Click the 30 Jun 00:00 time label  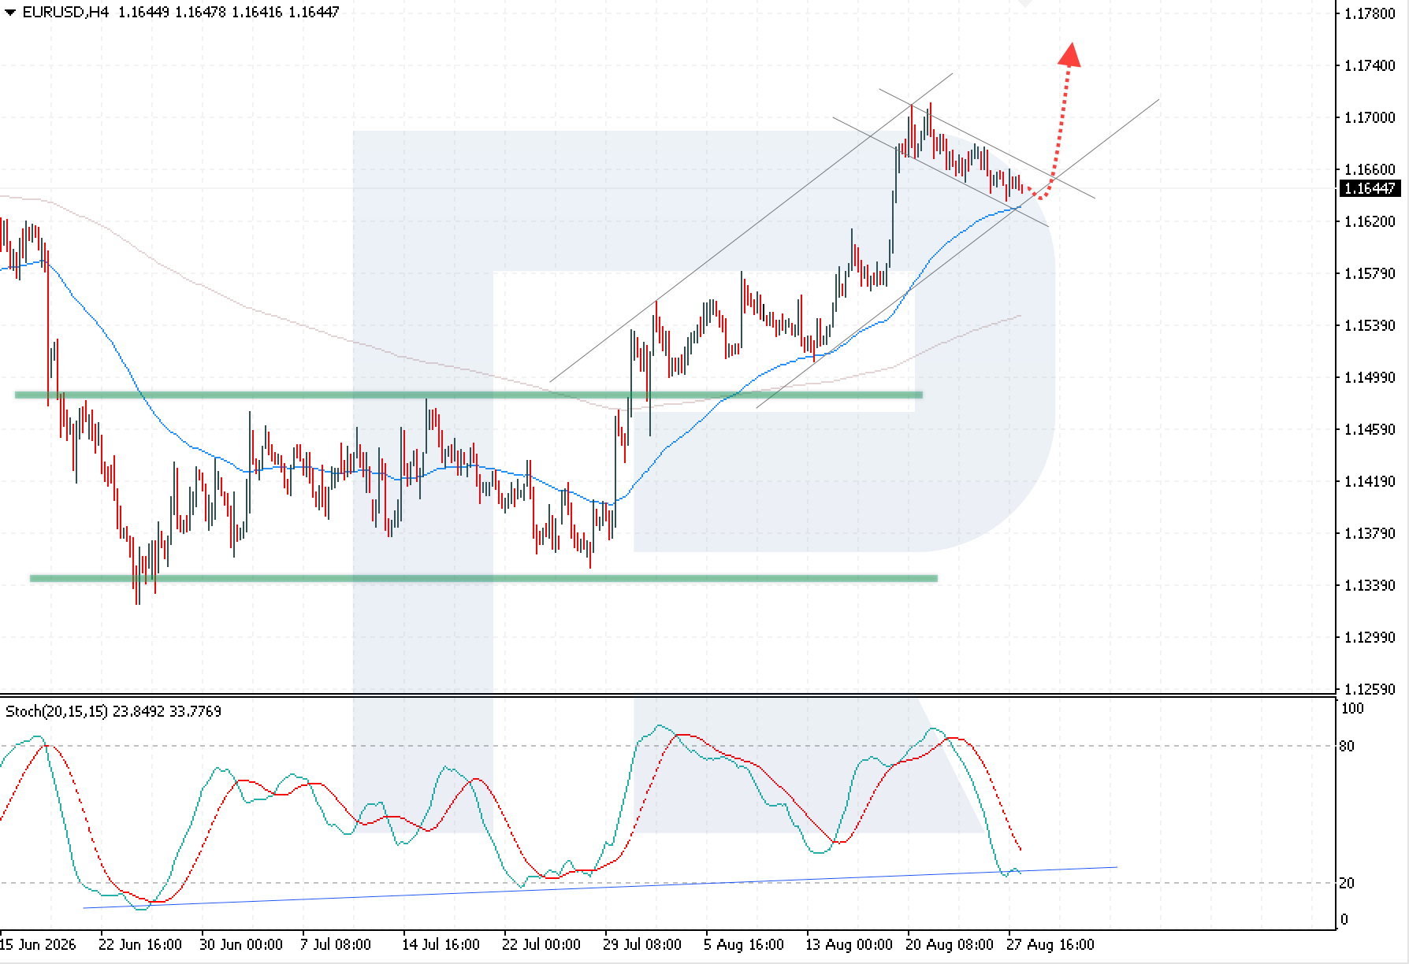pos(241,944)
